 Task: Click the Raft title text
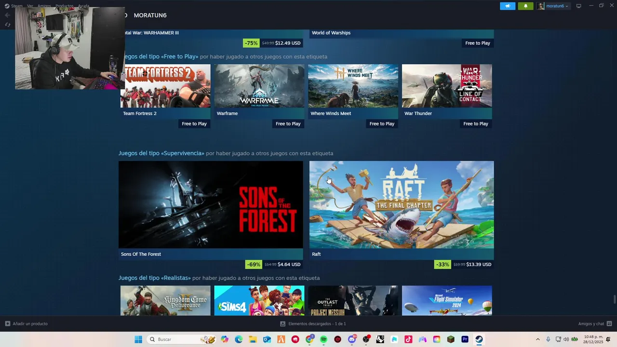316,254
